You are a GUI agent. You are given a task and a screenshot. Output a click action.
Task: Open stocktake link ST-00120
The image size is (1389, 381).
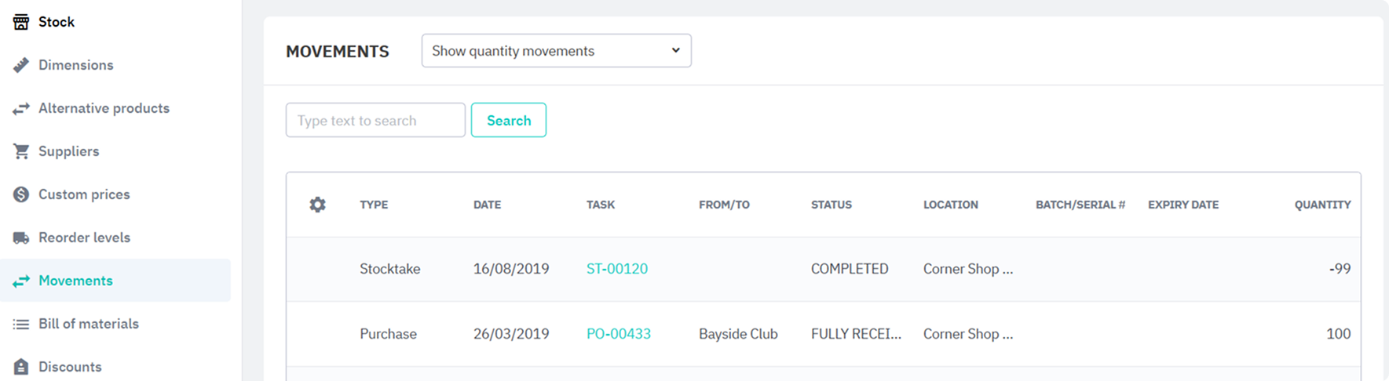pyautogui.click(x=616, y=269)
